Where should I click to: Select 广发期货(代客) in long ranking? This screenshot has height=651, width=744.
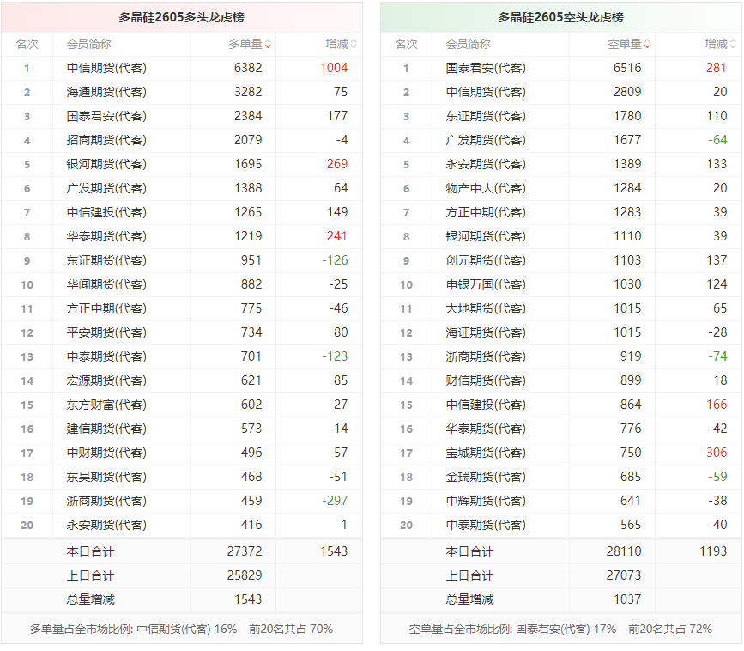point(106,188)
